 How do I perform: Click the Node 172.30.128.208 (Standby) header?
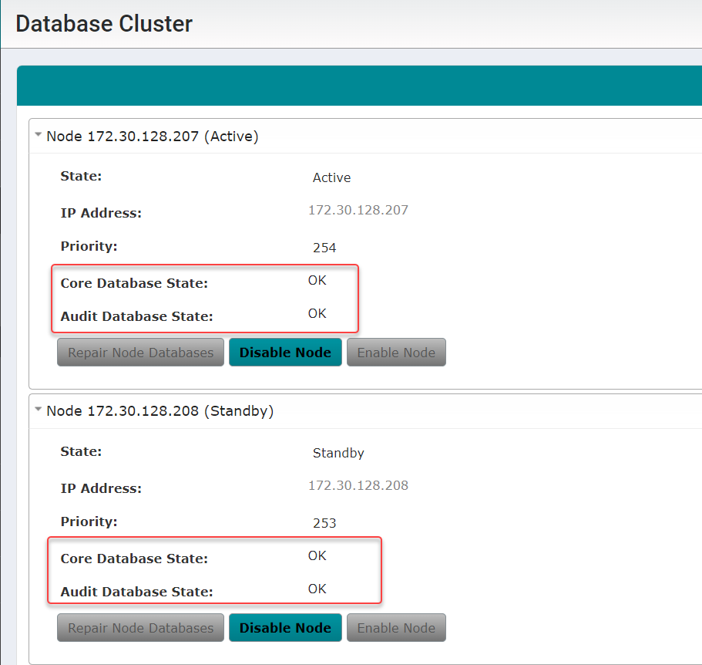[158, 410]
